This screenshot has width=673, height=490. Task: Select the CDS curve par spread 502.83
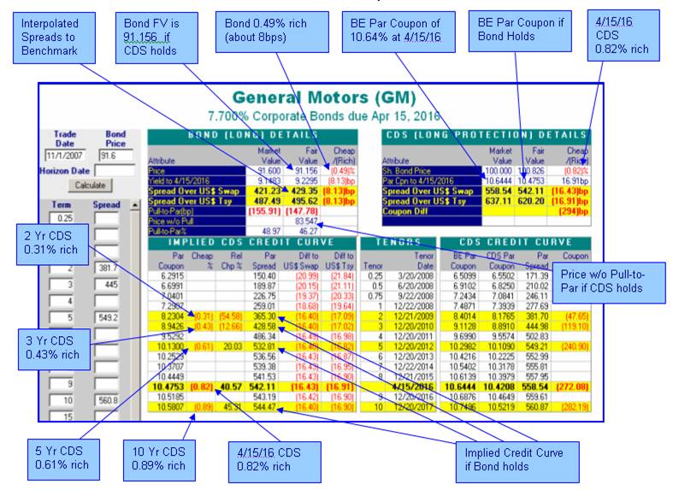pyautogui.click(x=536, y=336)
